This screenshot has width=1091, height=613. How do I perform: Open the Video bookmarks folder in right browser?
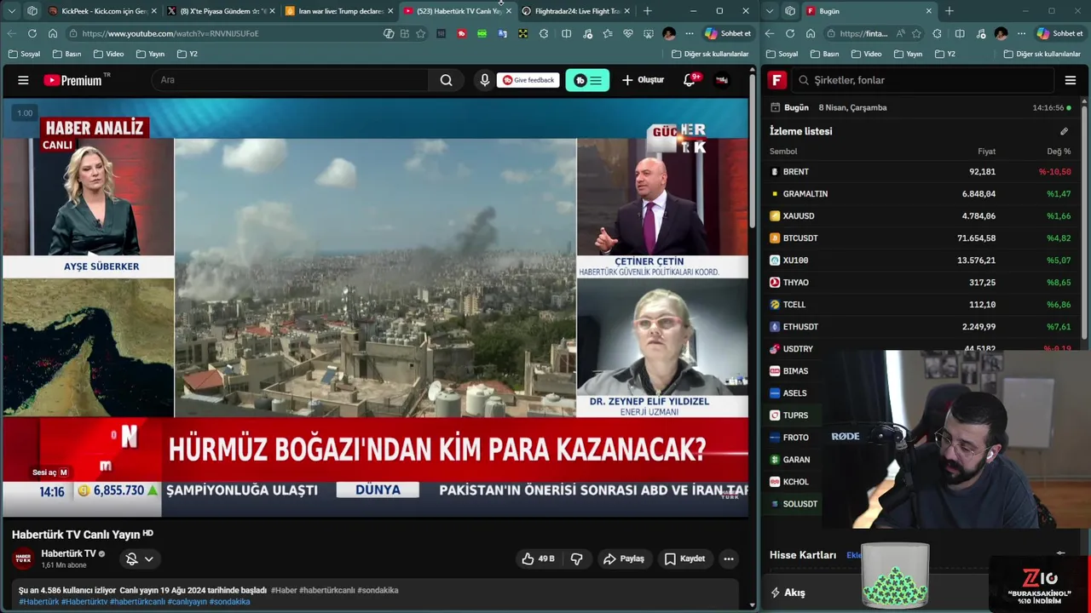[x=866, y=54]
